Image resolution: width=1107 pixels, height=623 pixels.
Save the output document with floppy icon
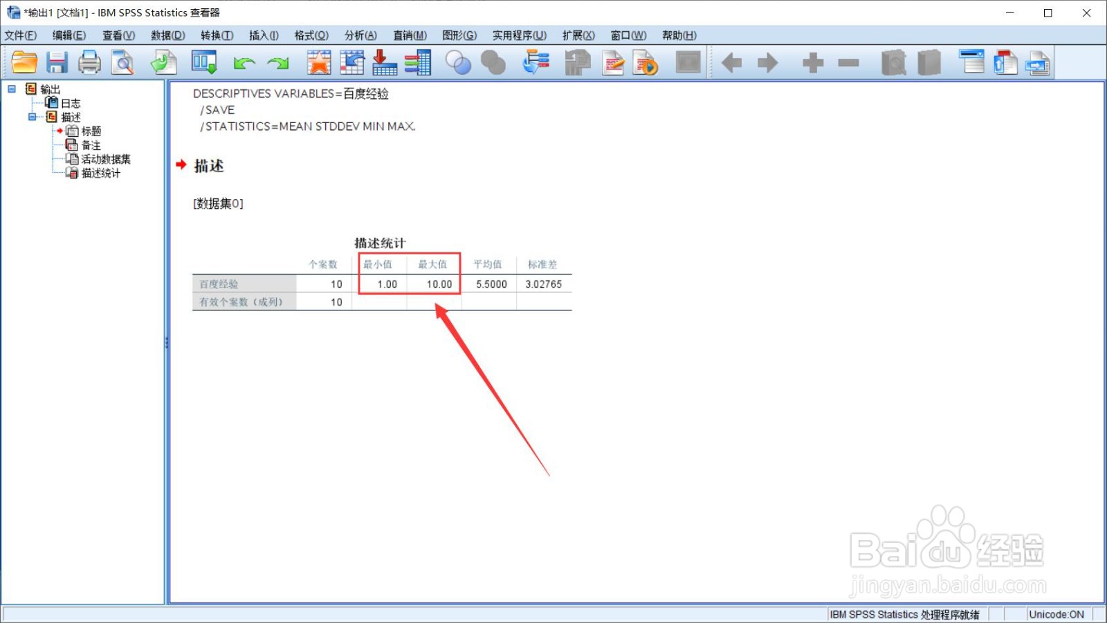click(57, 63)
